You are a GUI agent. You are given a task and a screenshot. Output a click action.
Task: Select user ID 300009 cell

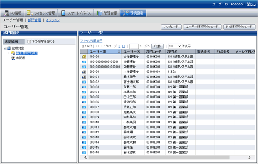[94, 117]
